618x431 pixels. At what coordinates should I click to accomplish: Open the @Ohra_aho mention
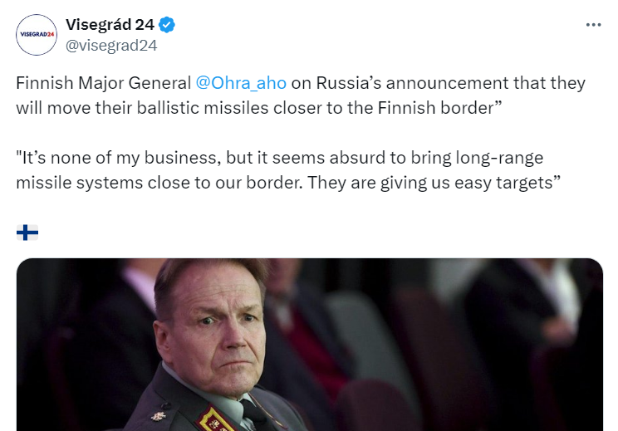[x=240, y=84]
